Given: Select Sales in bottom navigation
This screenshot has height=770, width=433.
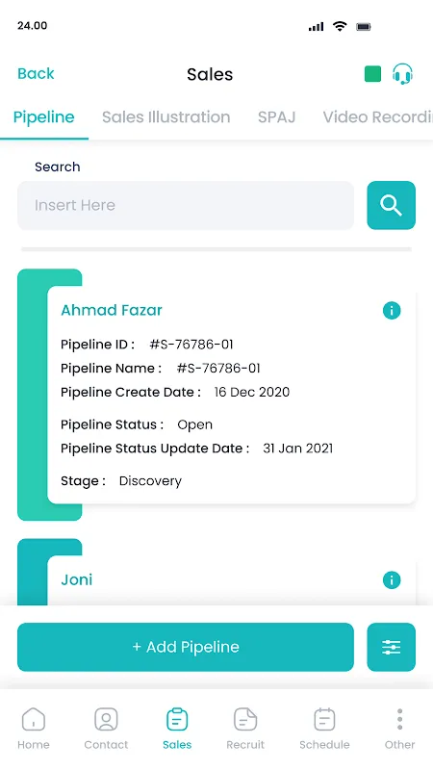Looking at the screenshot, I should pos(177,729).
